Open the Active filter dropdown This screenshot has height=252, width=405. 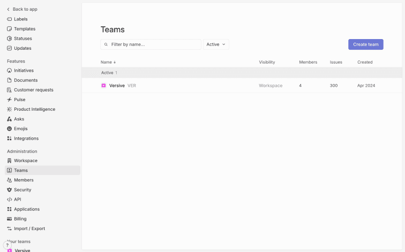tap(216, 44)
